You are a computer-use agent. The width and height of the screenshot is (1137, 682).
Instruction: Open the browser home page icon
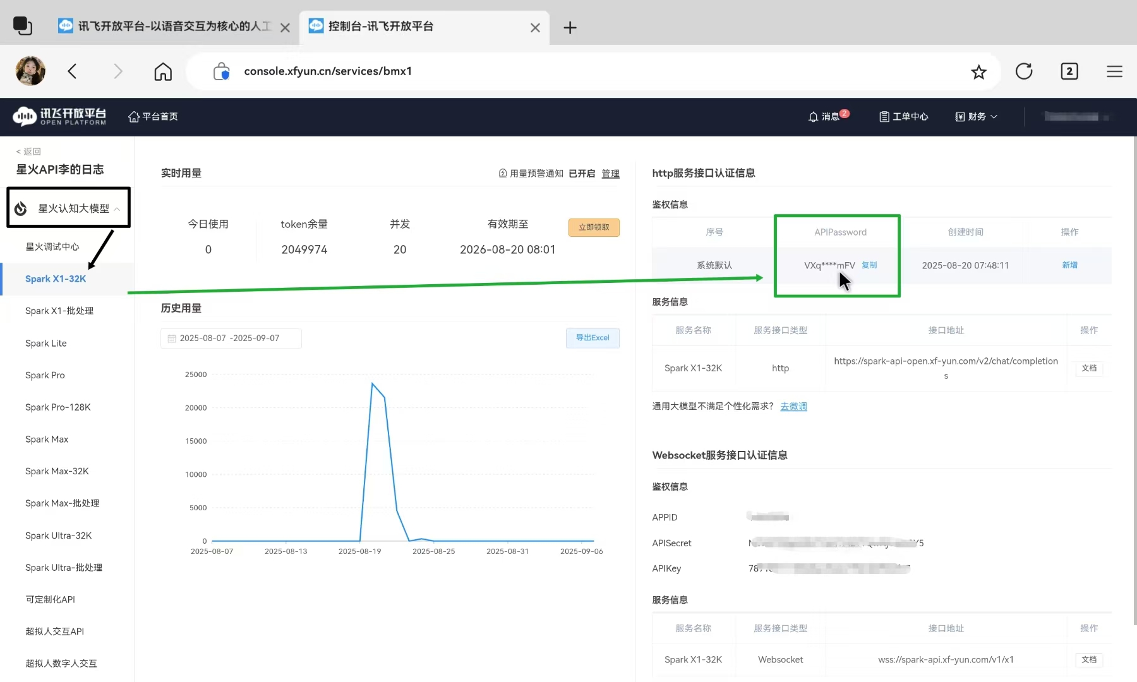click(163, 71)
